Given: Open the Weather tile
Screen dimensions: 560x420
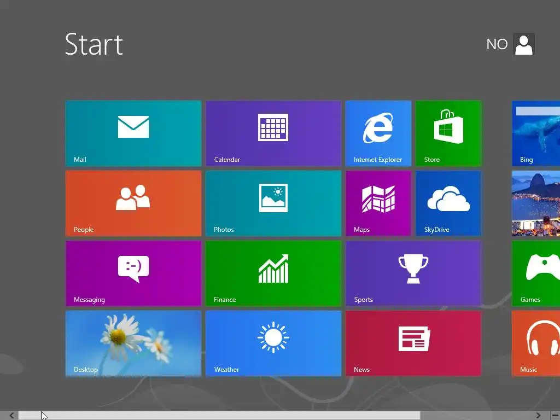Looking at the screenshot, I should click(273, 343).
